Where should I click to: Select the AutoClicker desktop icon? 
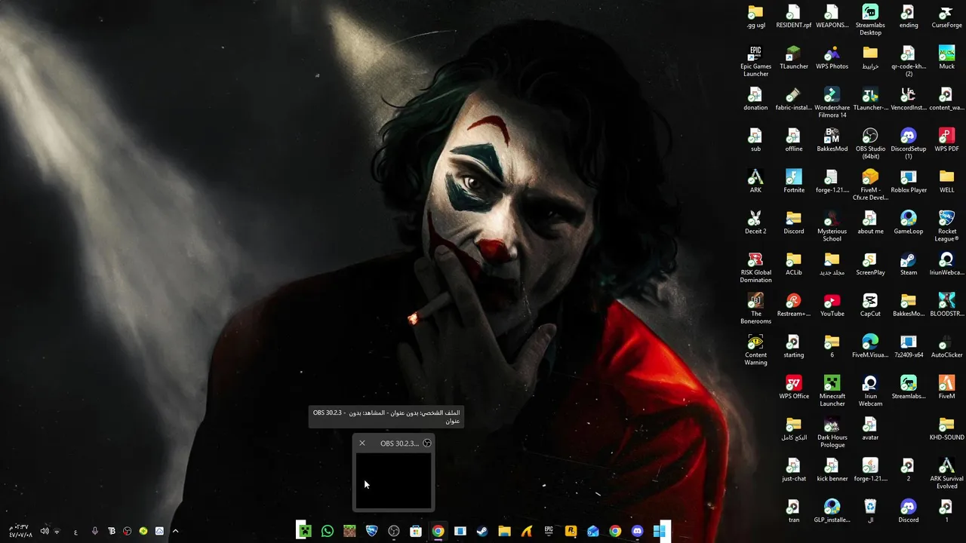coord(946,347)
